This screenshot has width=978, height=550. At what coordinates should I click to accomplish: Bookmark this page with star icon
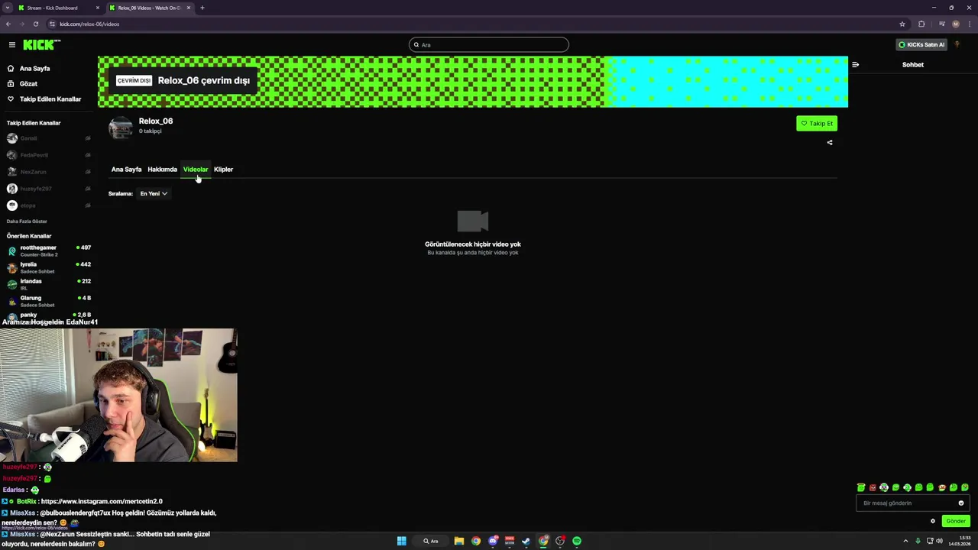[x=902, y=24]
